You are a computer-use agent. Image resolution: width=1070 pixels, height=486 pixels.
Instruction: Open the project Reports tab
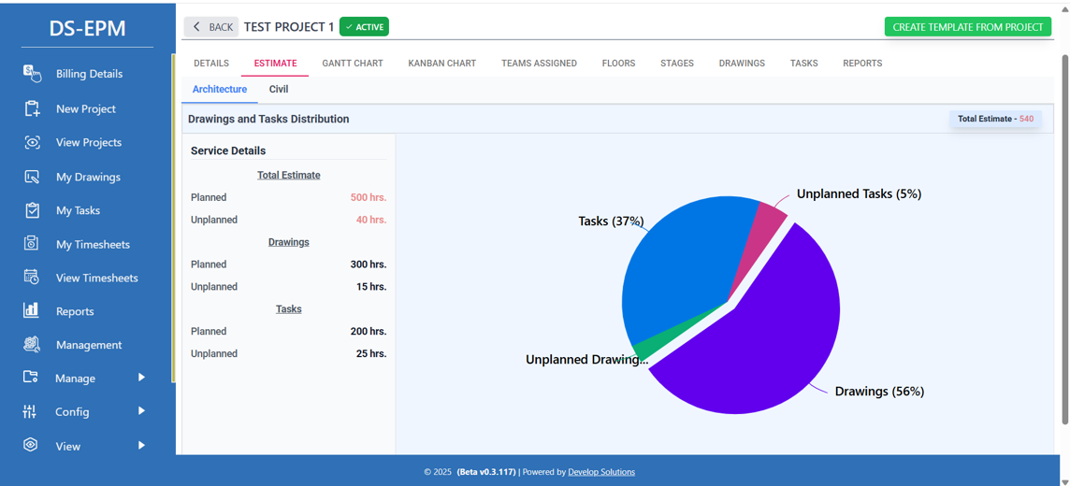862,64
